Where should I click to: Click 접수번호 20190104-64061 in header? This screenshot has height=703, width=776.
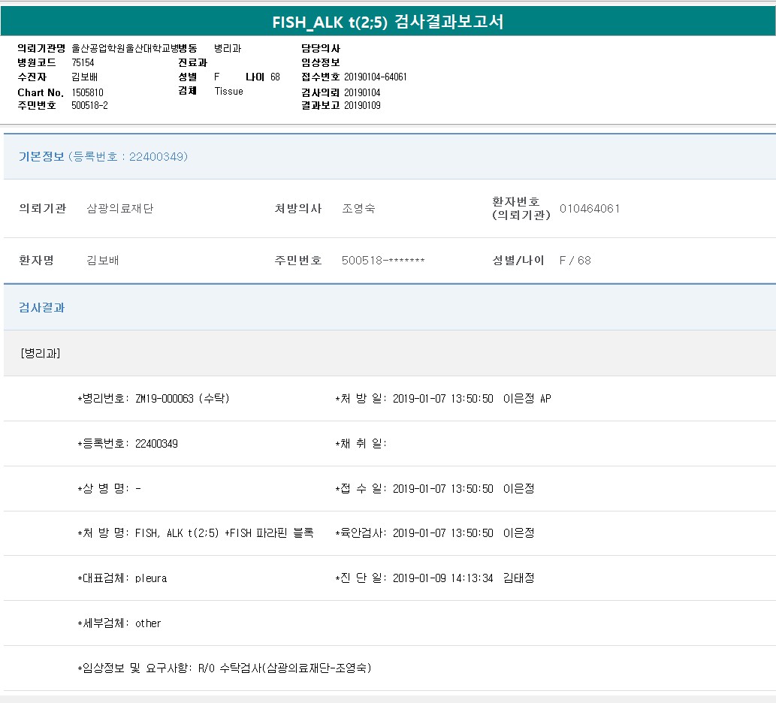pyautogui.click(x=375, y=77)
